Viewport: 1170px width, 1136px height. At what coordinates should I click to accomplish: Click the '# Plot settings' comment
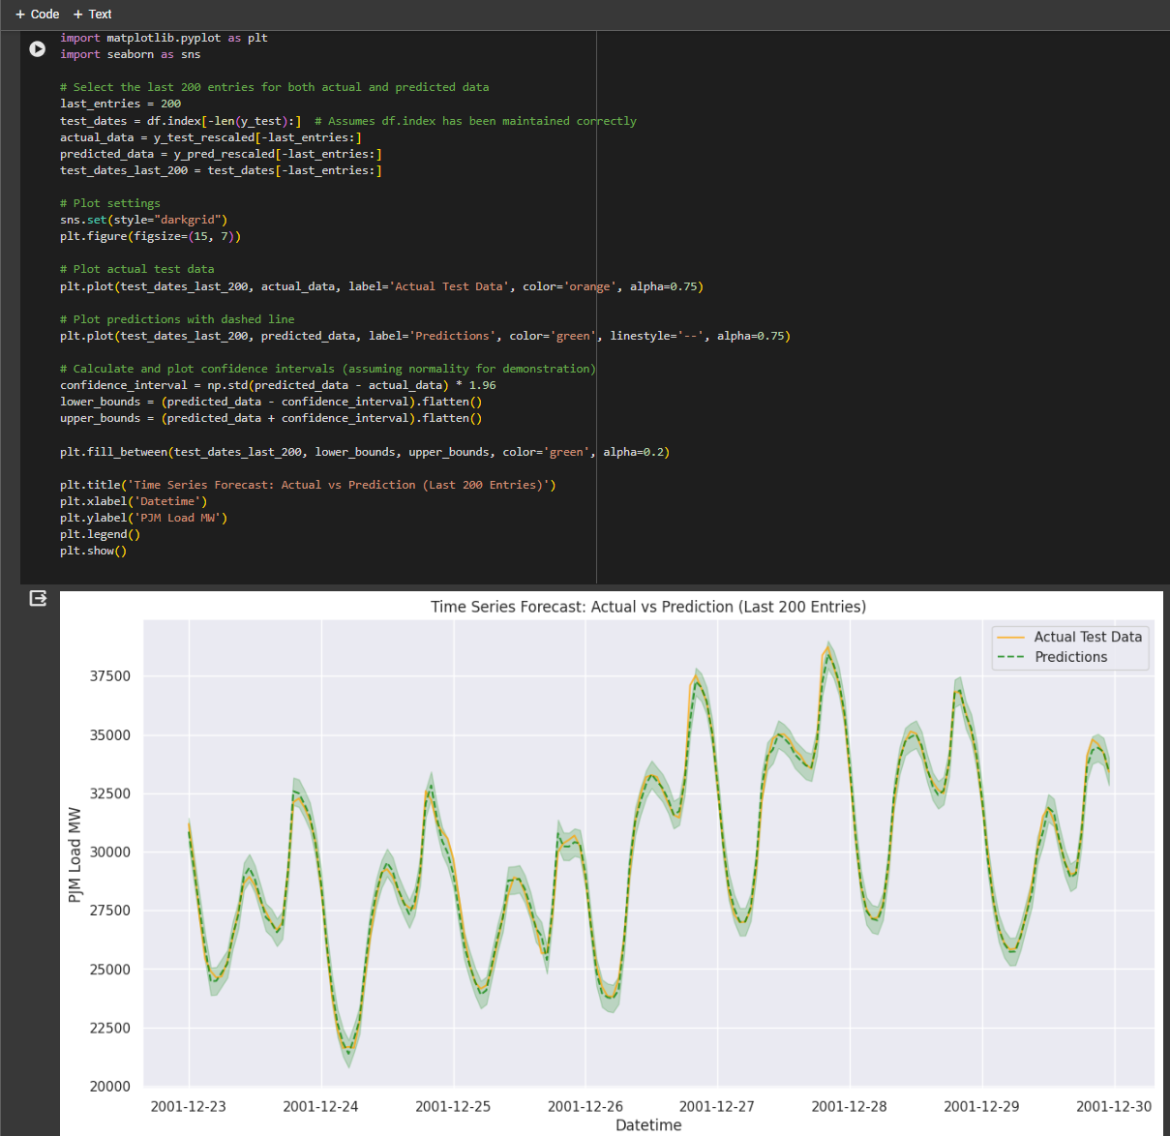tap(110, 203)
